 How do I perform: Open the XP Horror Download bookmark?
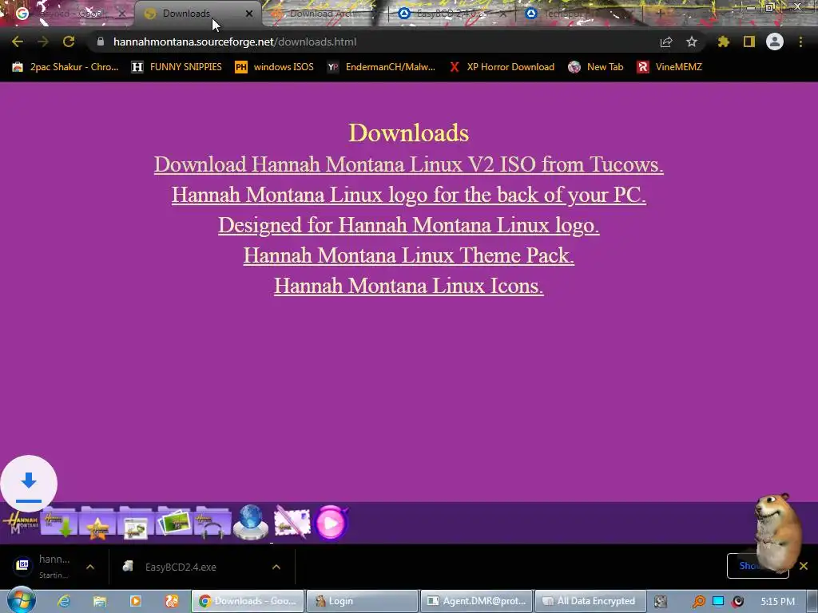click(502, 67)
